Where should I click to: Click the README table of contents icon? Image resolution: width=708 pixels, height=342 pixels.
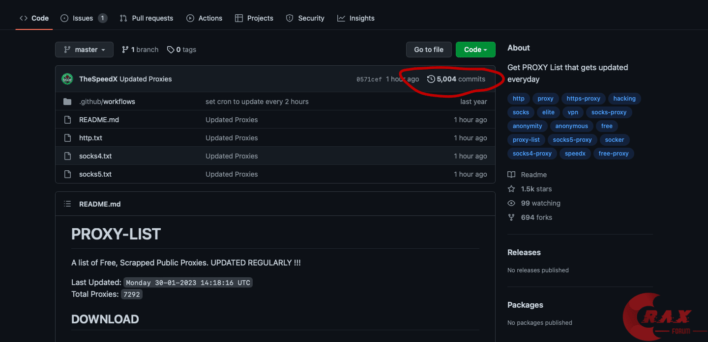pos(67,204)
